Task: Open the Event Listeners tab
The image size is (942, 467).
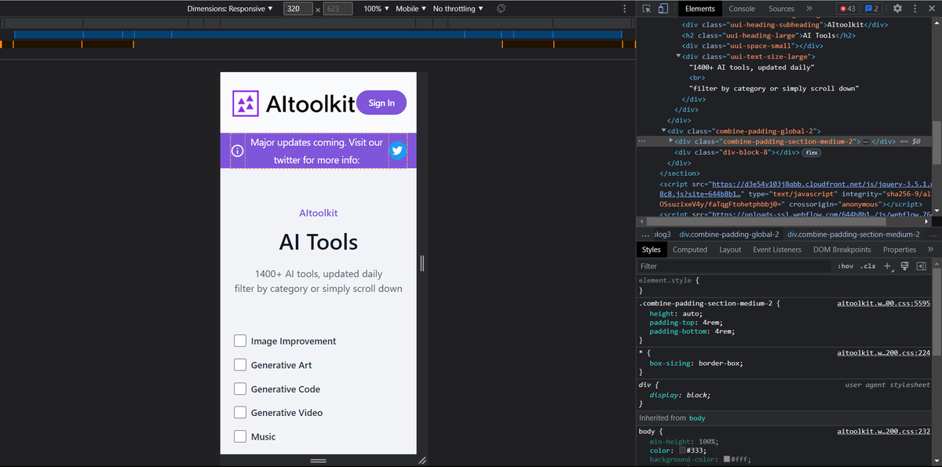Action: tap(777, 250)
